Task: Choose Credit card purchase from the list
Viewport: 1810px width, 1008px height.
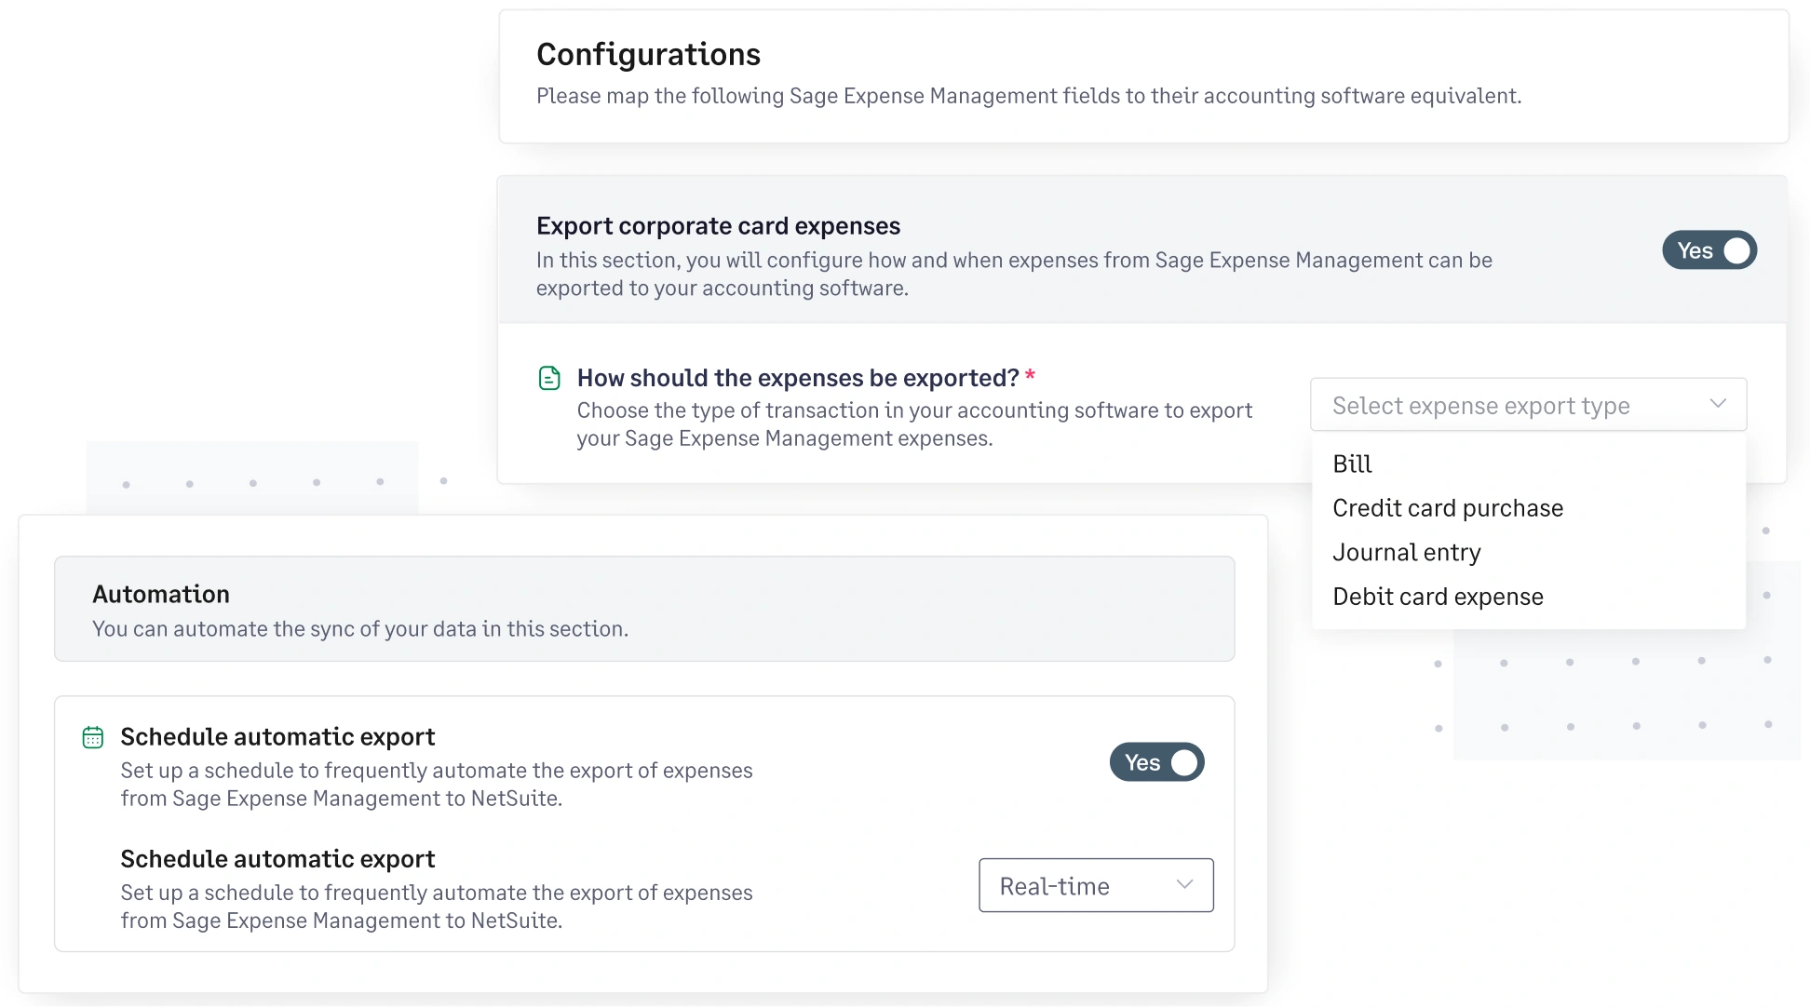Action: (x=1448, y=508)
